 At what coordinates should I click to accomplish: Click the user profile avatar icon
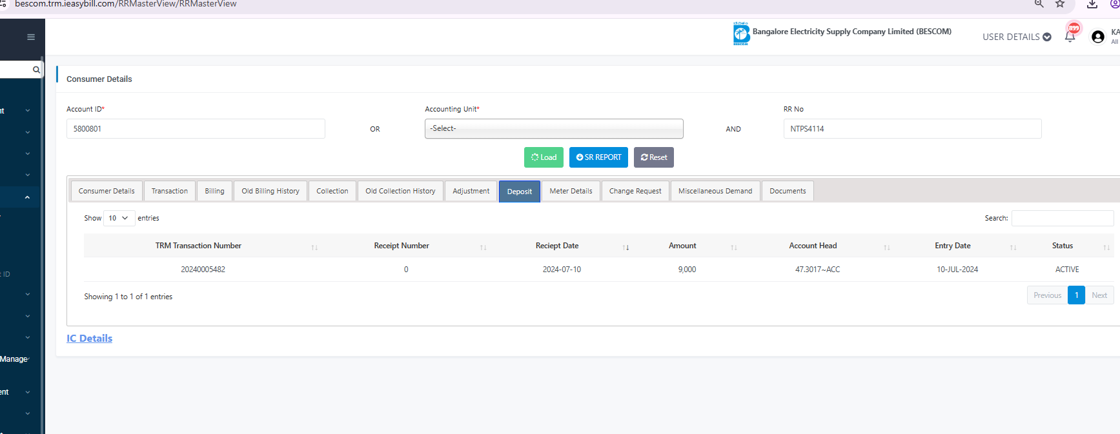click(x=1097, y=37)
